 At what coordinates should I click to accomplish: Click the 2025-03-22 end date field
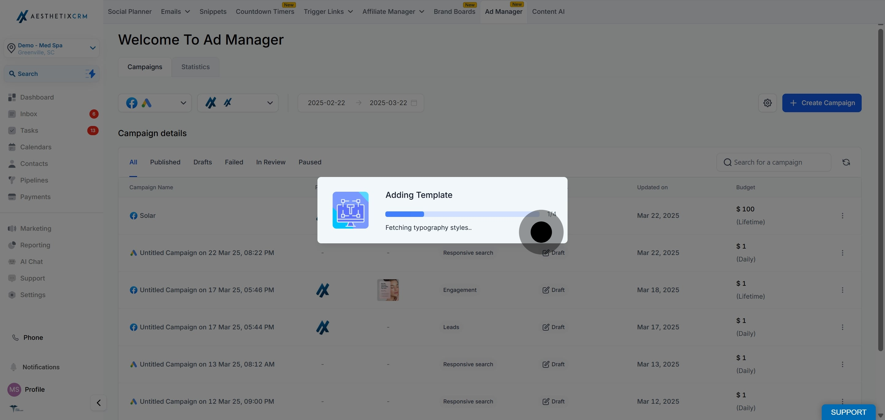388,103
